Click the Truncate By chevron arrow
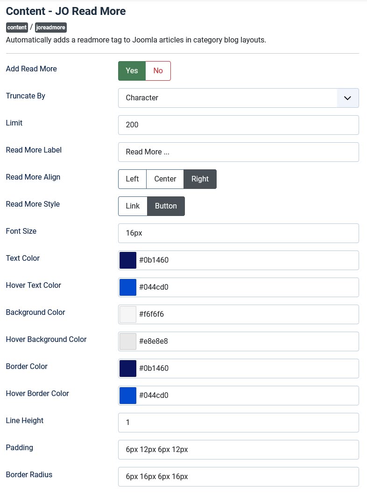Screen dimensions: 367x494 [347, 98]
